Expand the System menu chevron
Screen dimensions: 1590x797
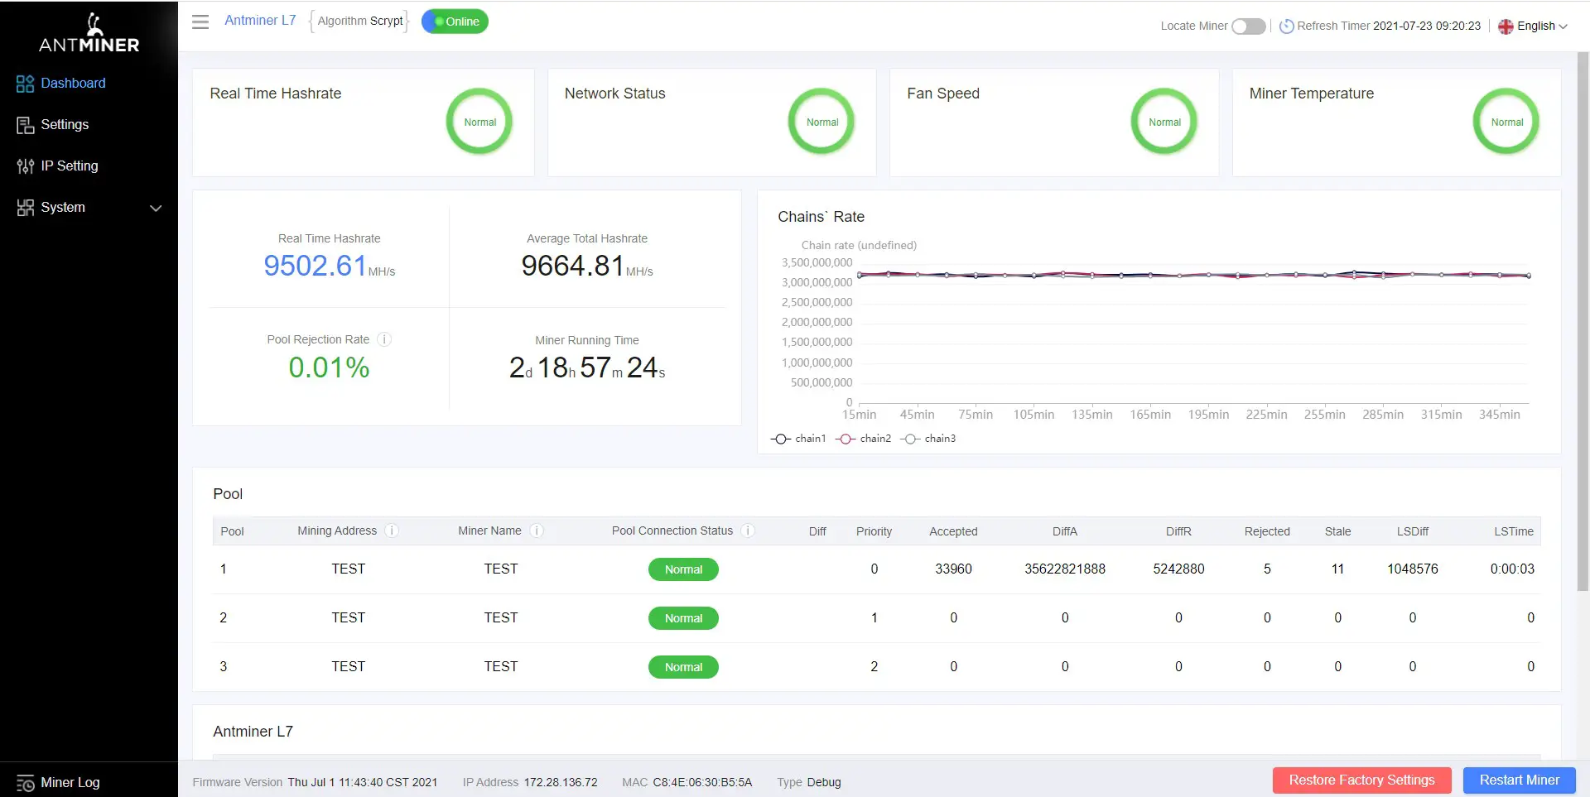[x=156, y=208]
